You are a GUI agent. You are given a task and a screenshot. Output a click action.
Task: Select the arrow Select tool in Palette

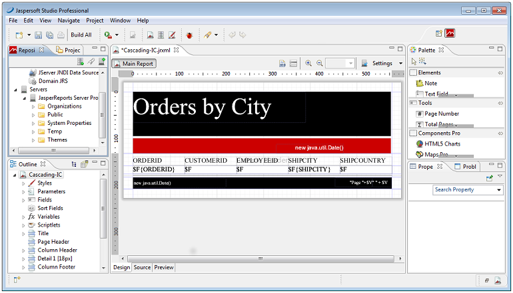(414, 61)
